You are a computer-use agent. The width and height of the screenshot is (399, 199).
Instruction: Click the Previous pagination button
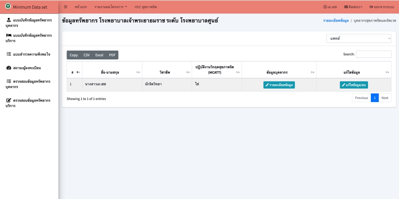[x=361, y=98]
